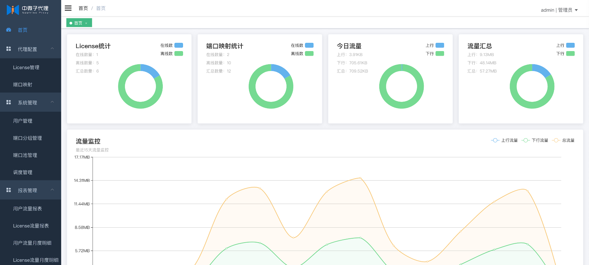
Task: Toggle 离线数 green swatch in 端口映射统计
Action: coord(309,54)
